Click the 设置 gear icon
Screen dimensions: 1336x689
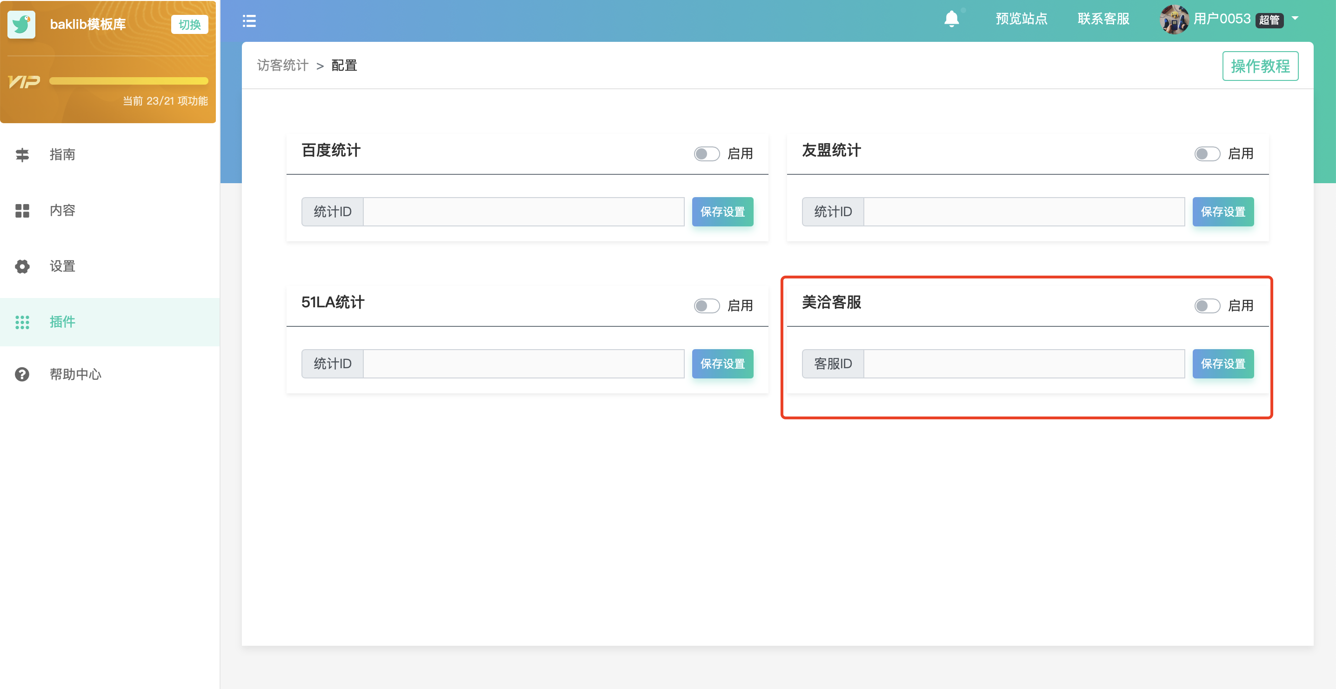click(22, 266)
